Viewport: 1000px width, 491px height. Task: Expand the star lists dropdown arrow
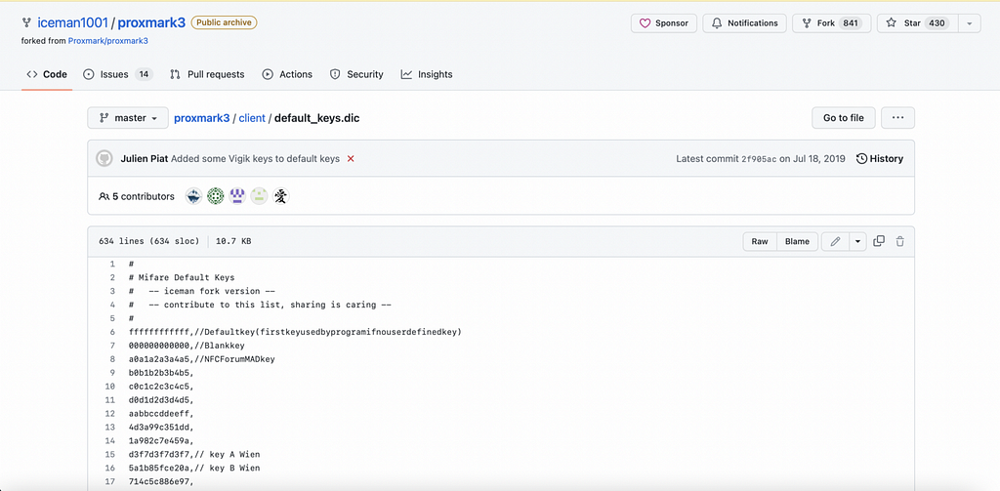click(x=970, y=23)
